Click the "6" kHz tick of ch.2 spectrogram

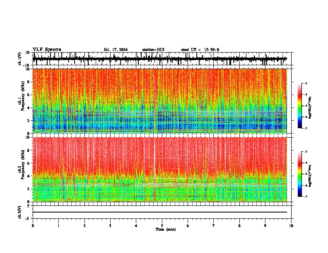click(29, 163)
